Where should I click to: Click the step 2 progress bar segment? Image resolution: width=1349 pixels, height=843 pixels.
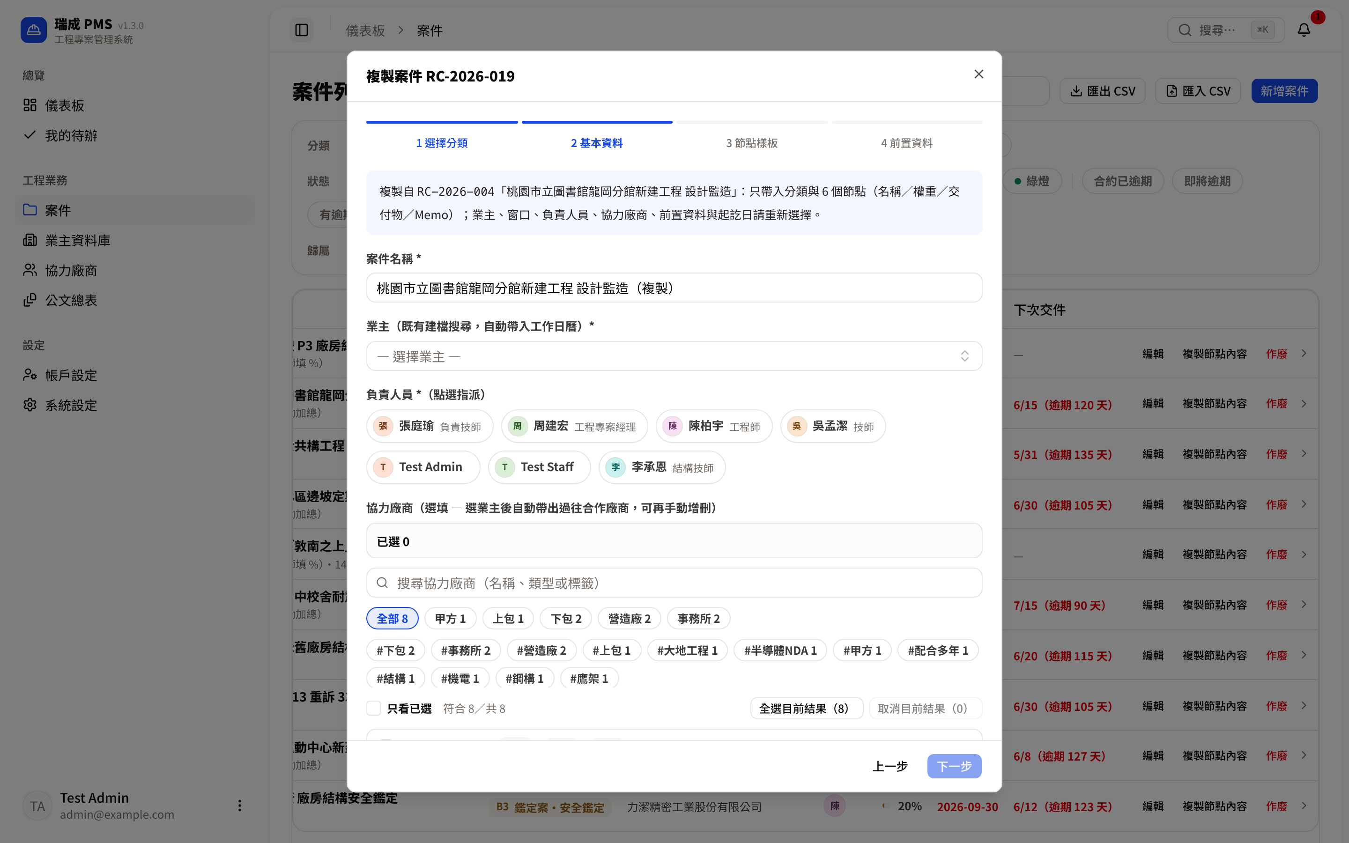tap(596, 122)
